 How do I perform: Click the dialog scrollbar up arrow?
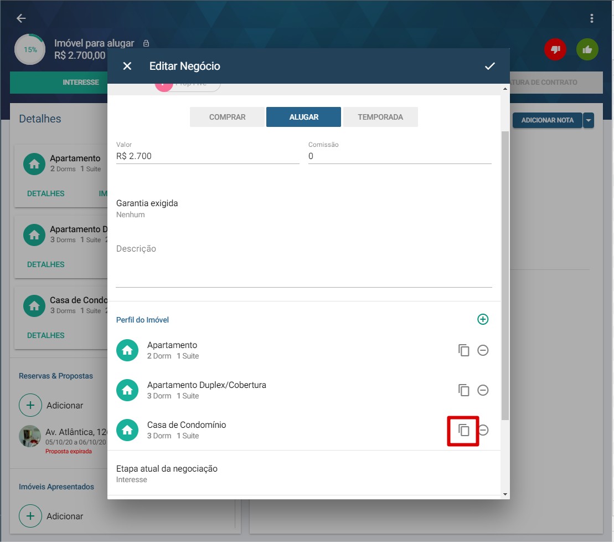(x=505, y=89)
